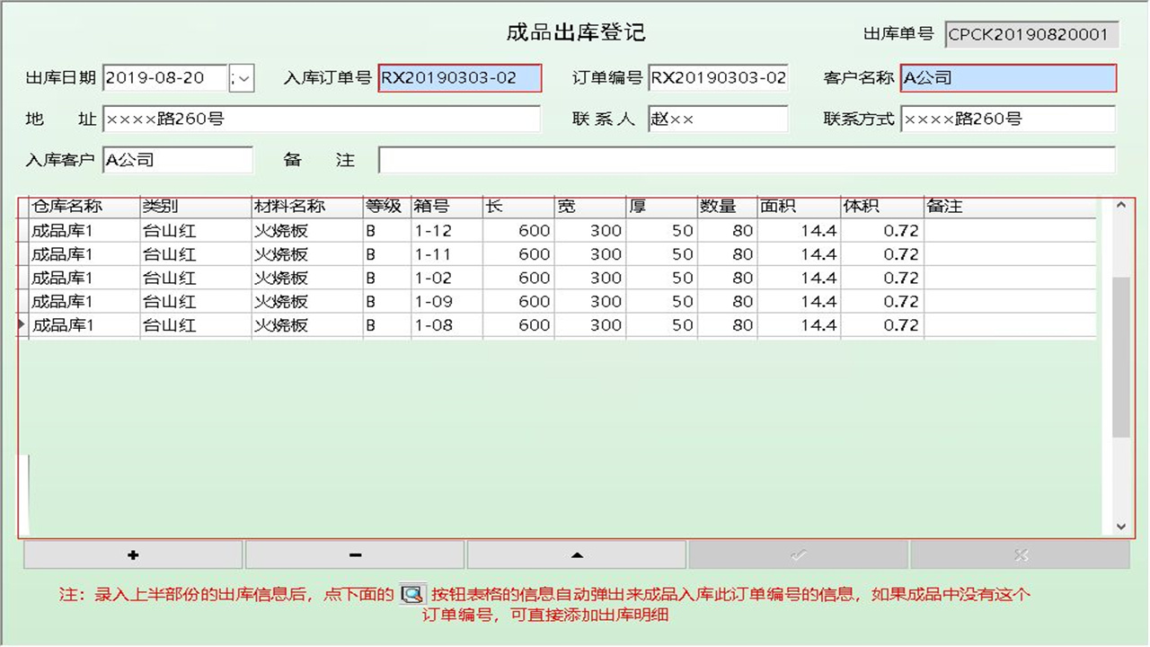Click the checkmark confirm icon

[798, 554]
